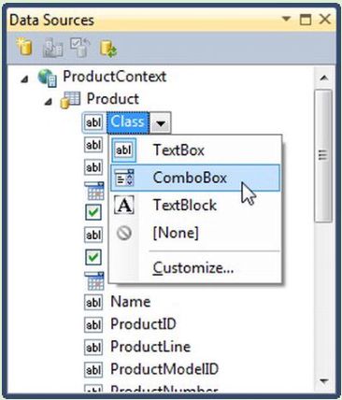
Task: Click the vertical scrollbar thumb
Action: pyautogui.click(x=323, y=155)
